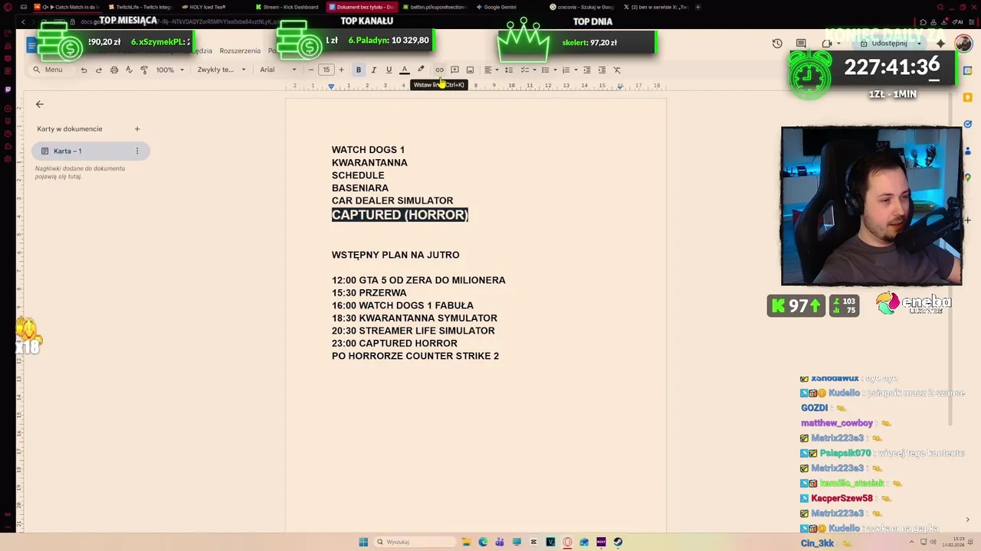Open the Arial font dropdown
The image size is (981, 551).
coord(277,70)
